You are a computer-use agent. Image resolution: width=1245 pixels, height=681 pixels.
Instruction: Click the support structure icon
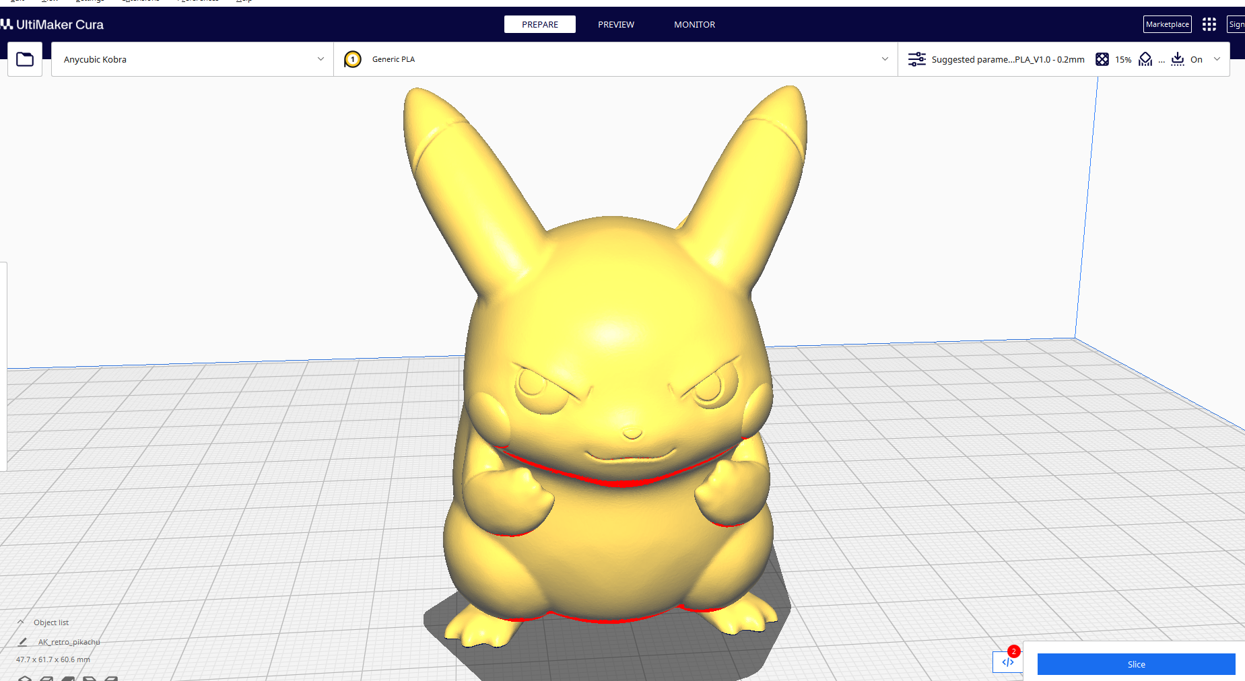1145,59
